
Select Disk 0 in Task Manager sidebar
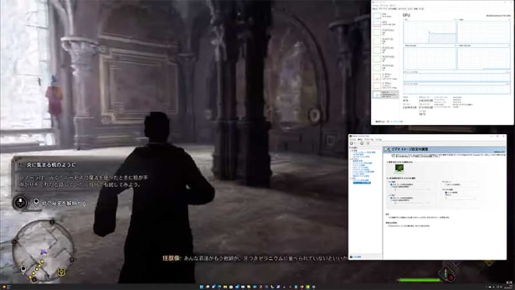click(385, 32)
